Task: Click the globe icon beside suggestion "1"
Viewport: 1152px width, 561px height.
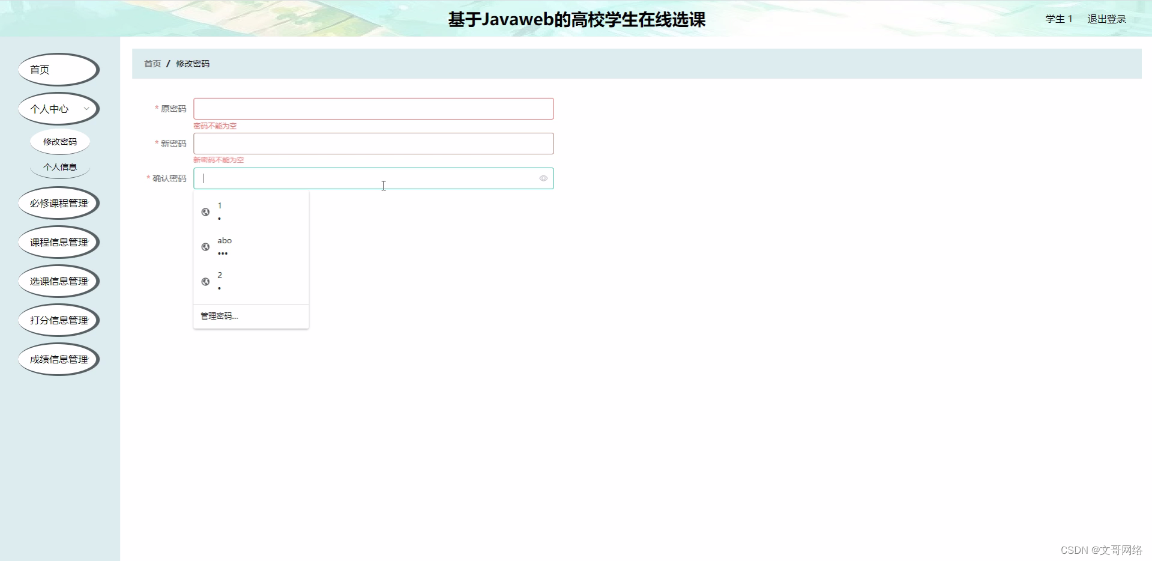Action: click(206, 212)
